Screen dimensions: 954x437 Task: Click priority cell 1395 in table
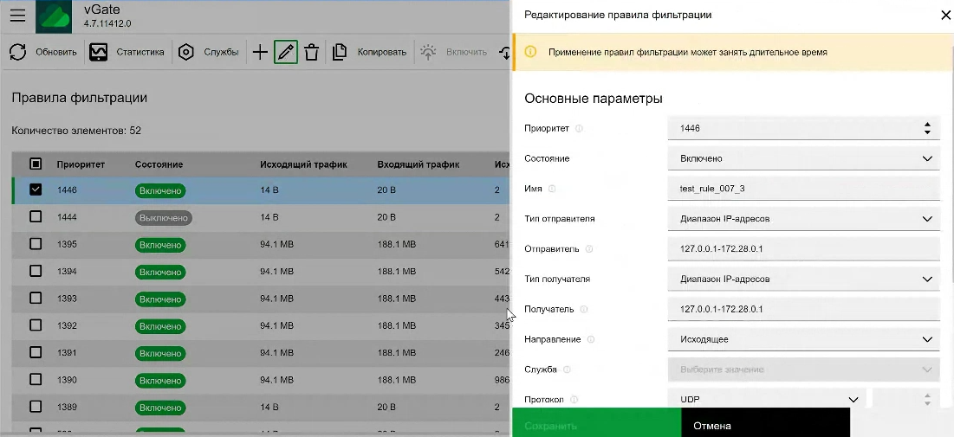click(67, 244)
